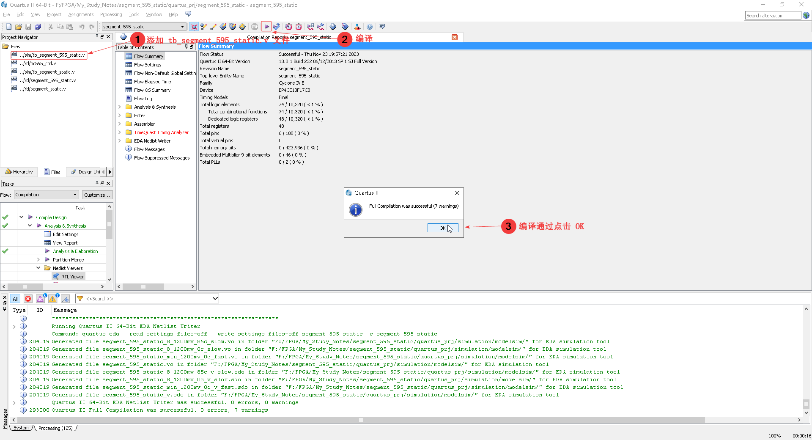The image size is (812, 440).
Task: Click the Open file folder icon
Action: [x=19, y=27]
